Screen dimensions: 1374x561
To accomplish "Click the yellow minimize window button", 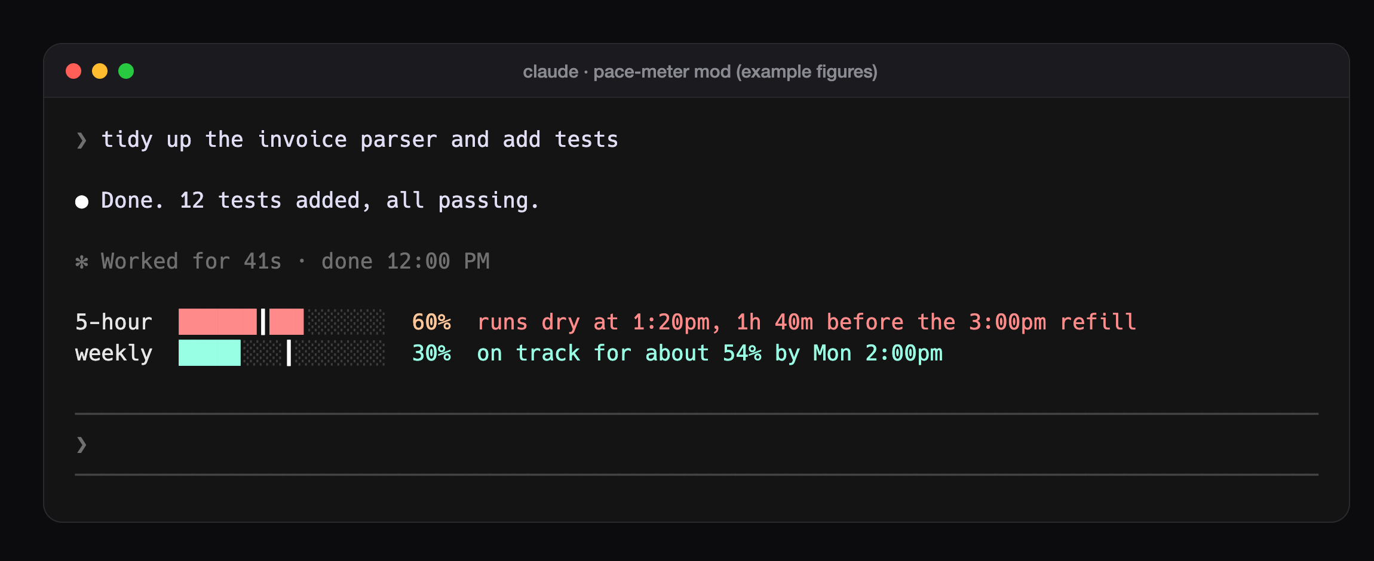I will (x=100, y=71).
